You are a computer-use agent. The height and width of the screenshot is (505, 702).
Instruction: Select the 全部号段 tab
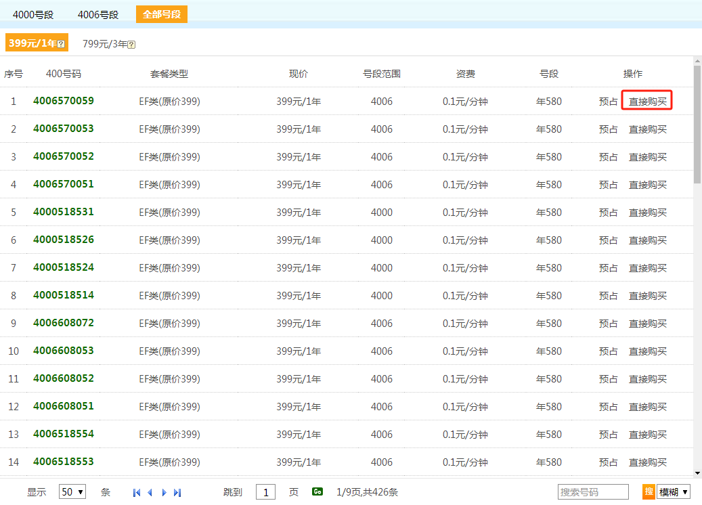(x=162, y=14)
